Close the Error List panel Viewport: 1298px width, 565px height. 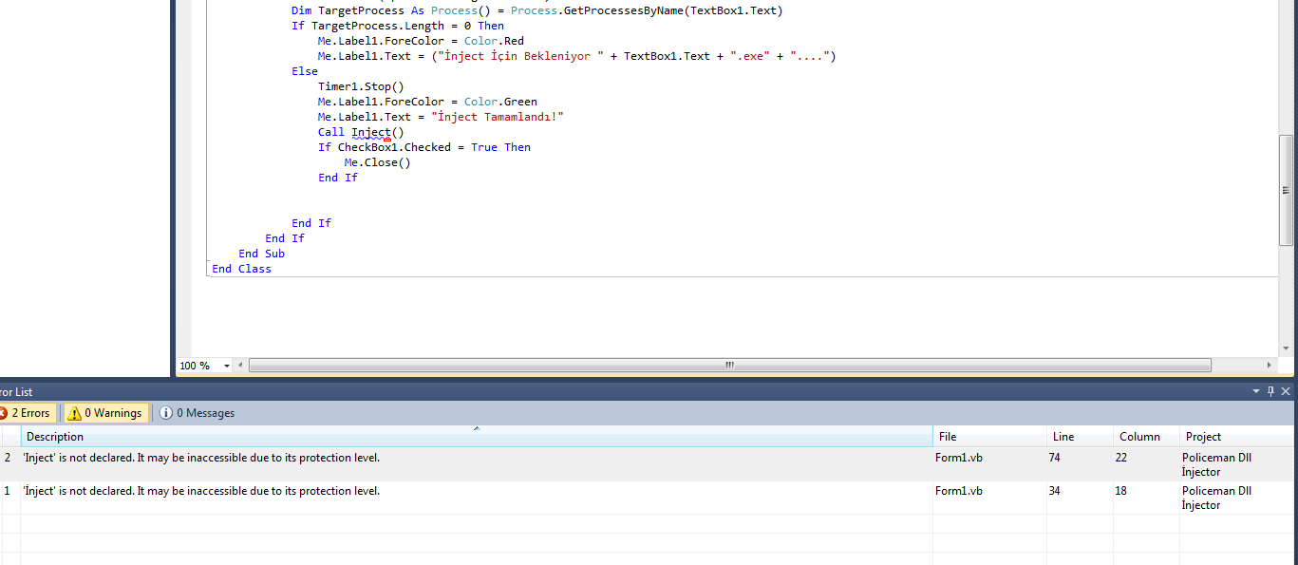tap(1286, 391)
